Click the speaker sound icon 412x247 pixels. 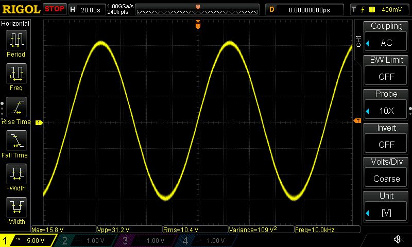[x=398, y=240]
